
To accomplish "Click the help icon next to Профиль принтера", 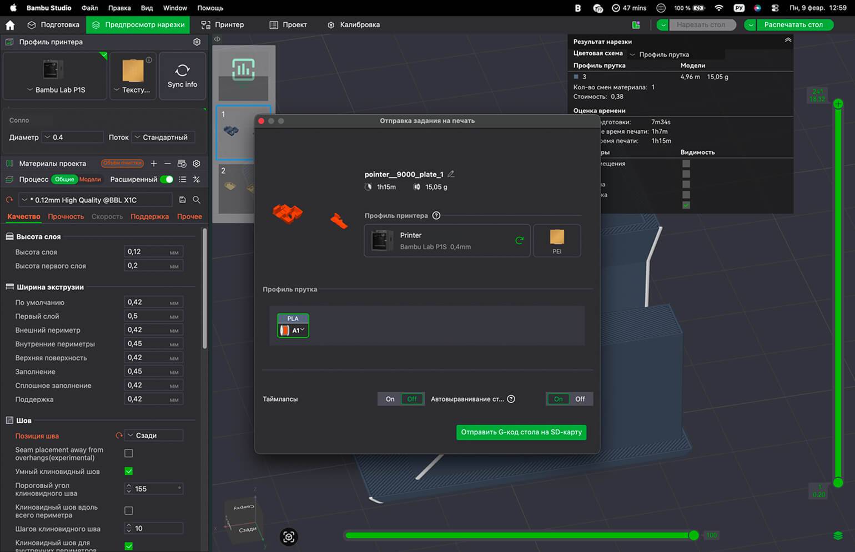I will pos(436,216).
